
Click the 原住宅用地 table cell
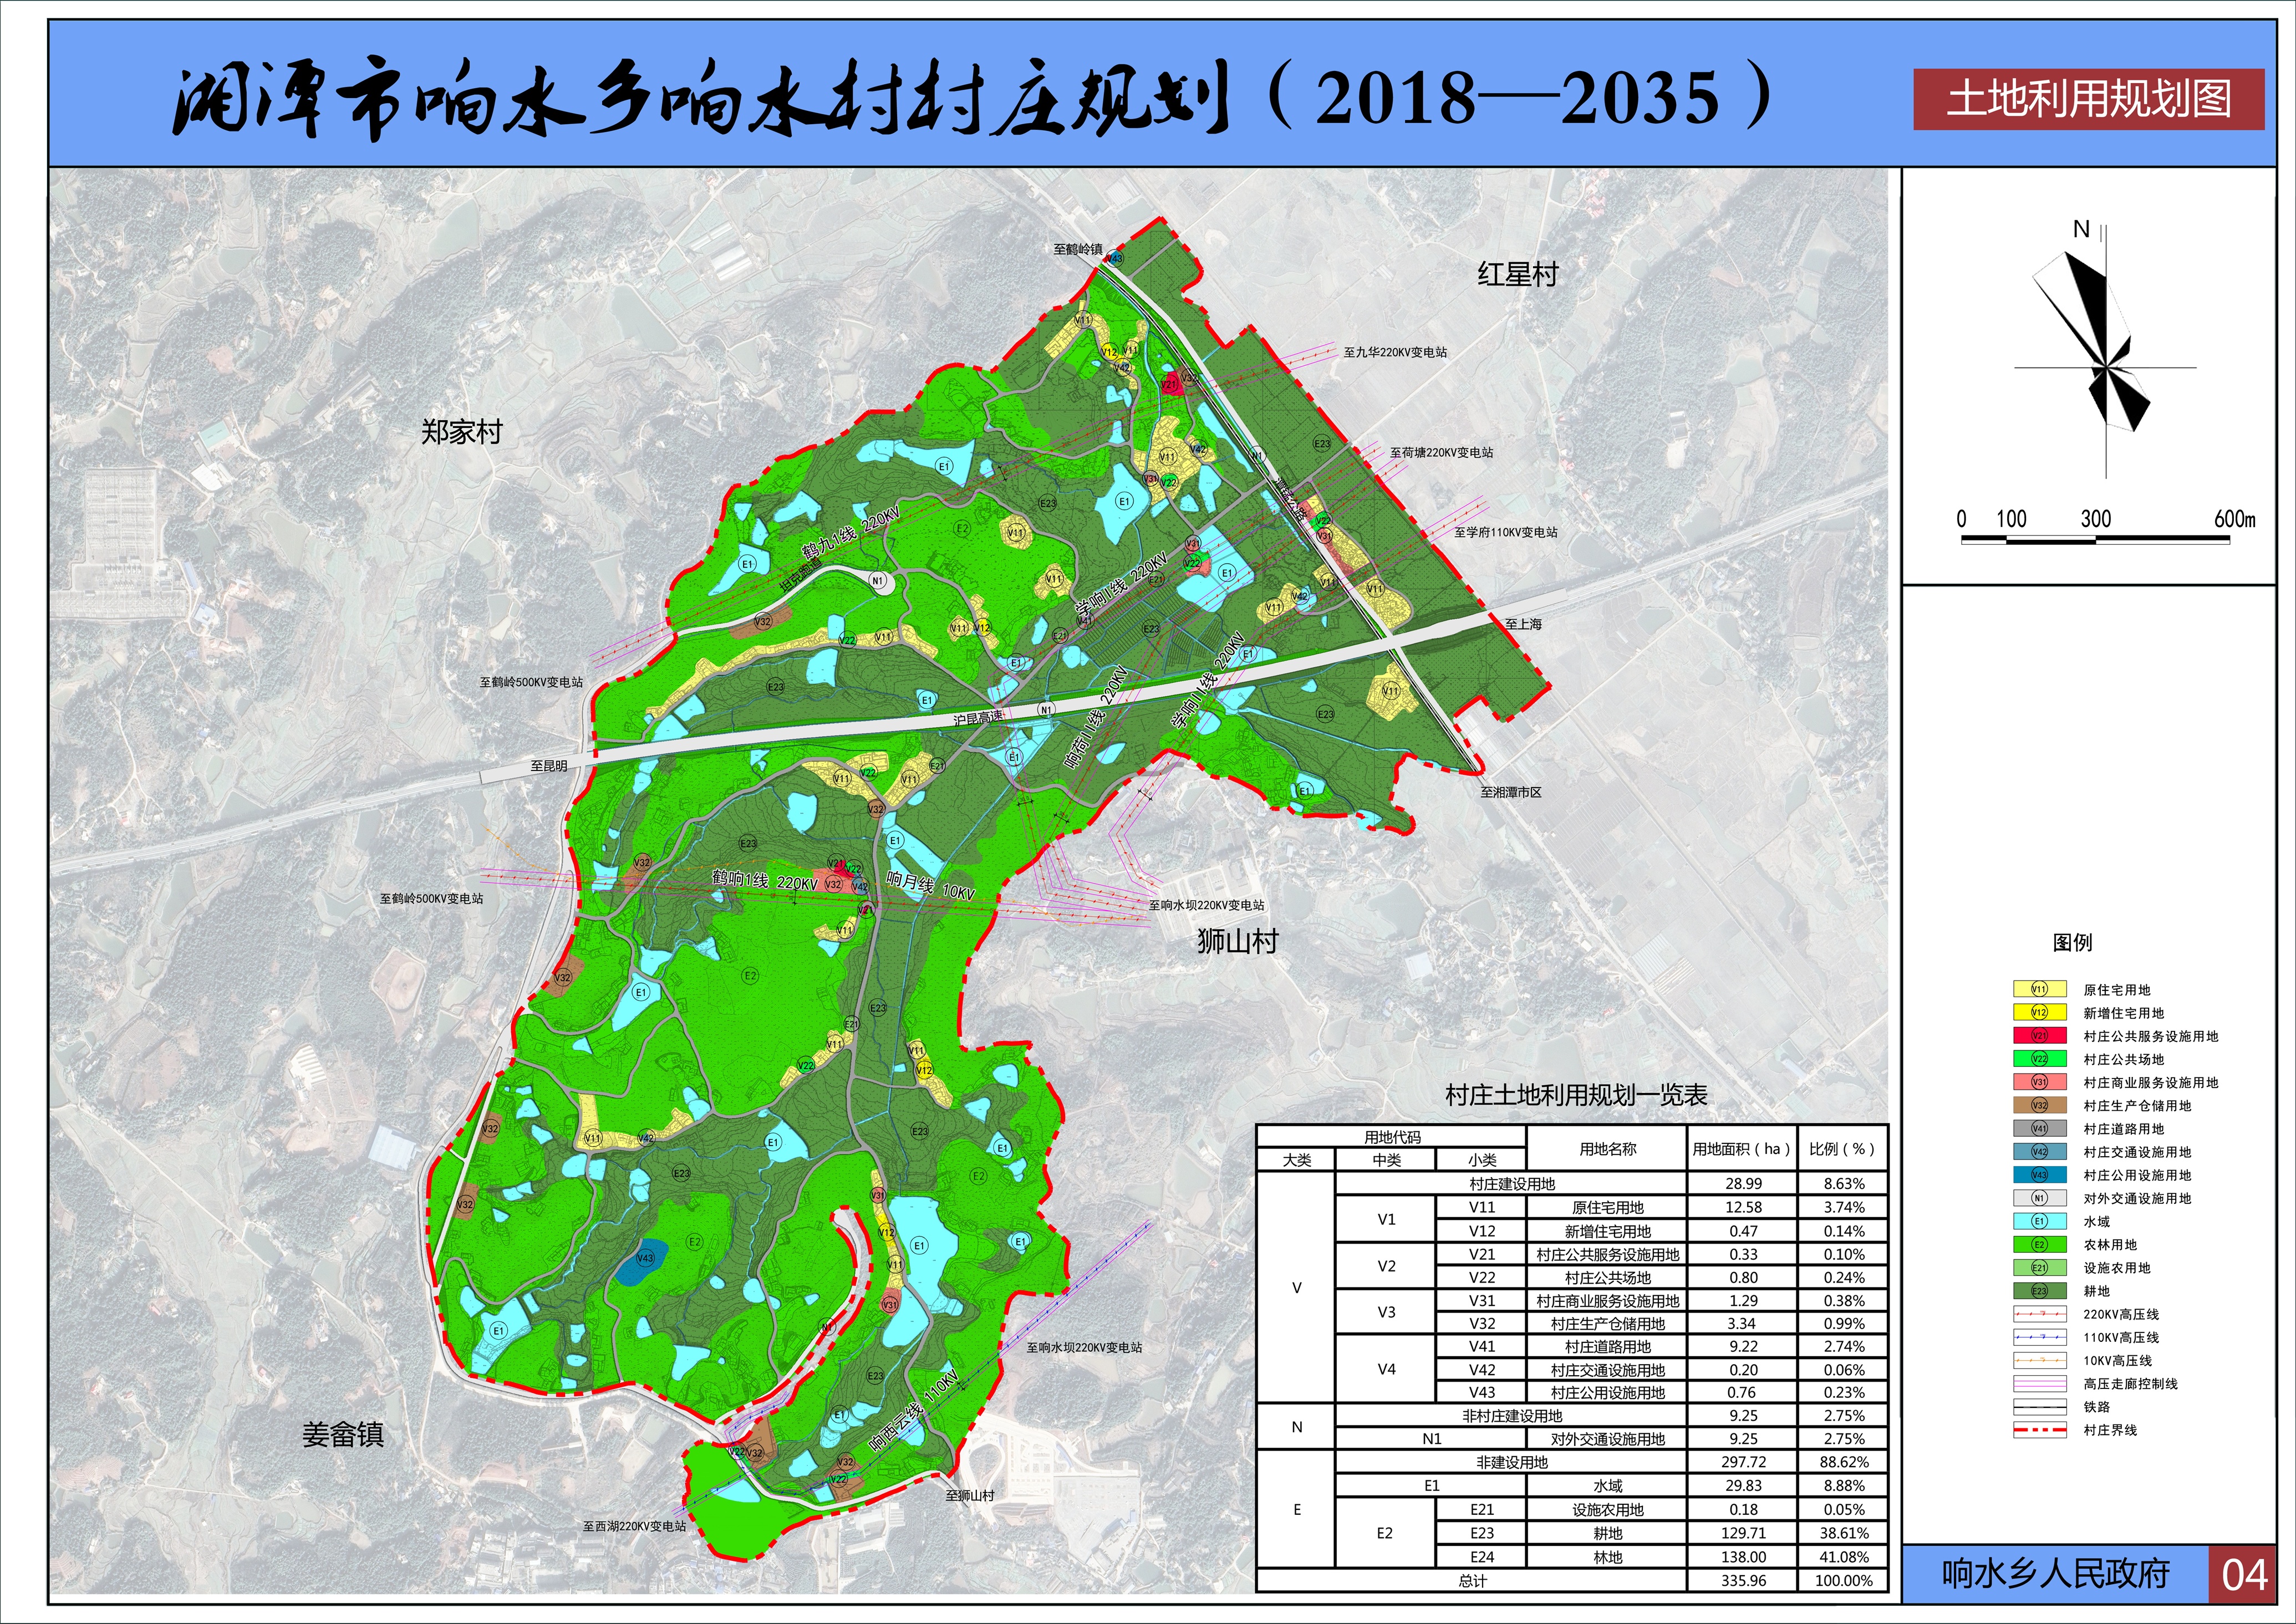coord(1608,1207)
